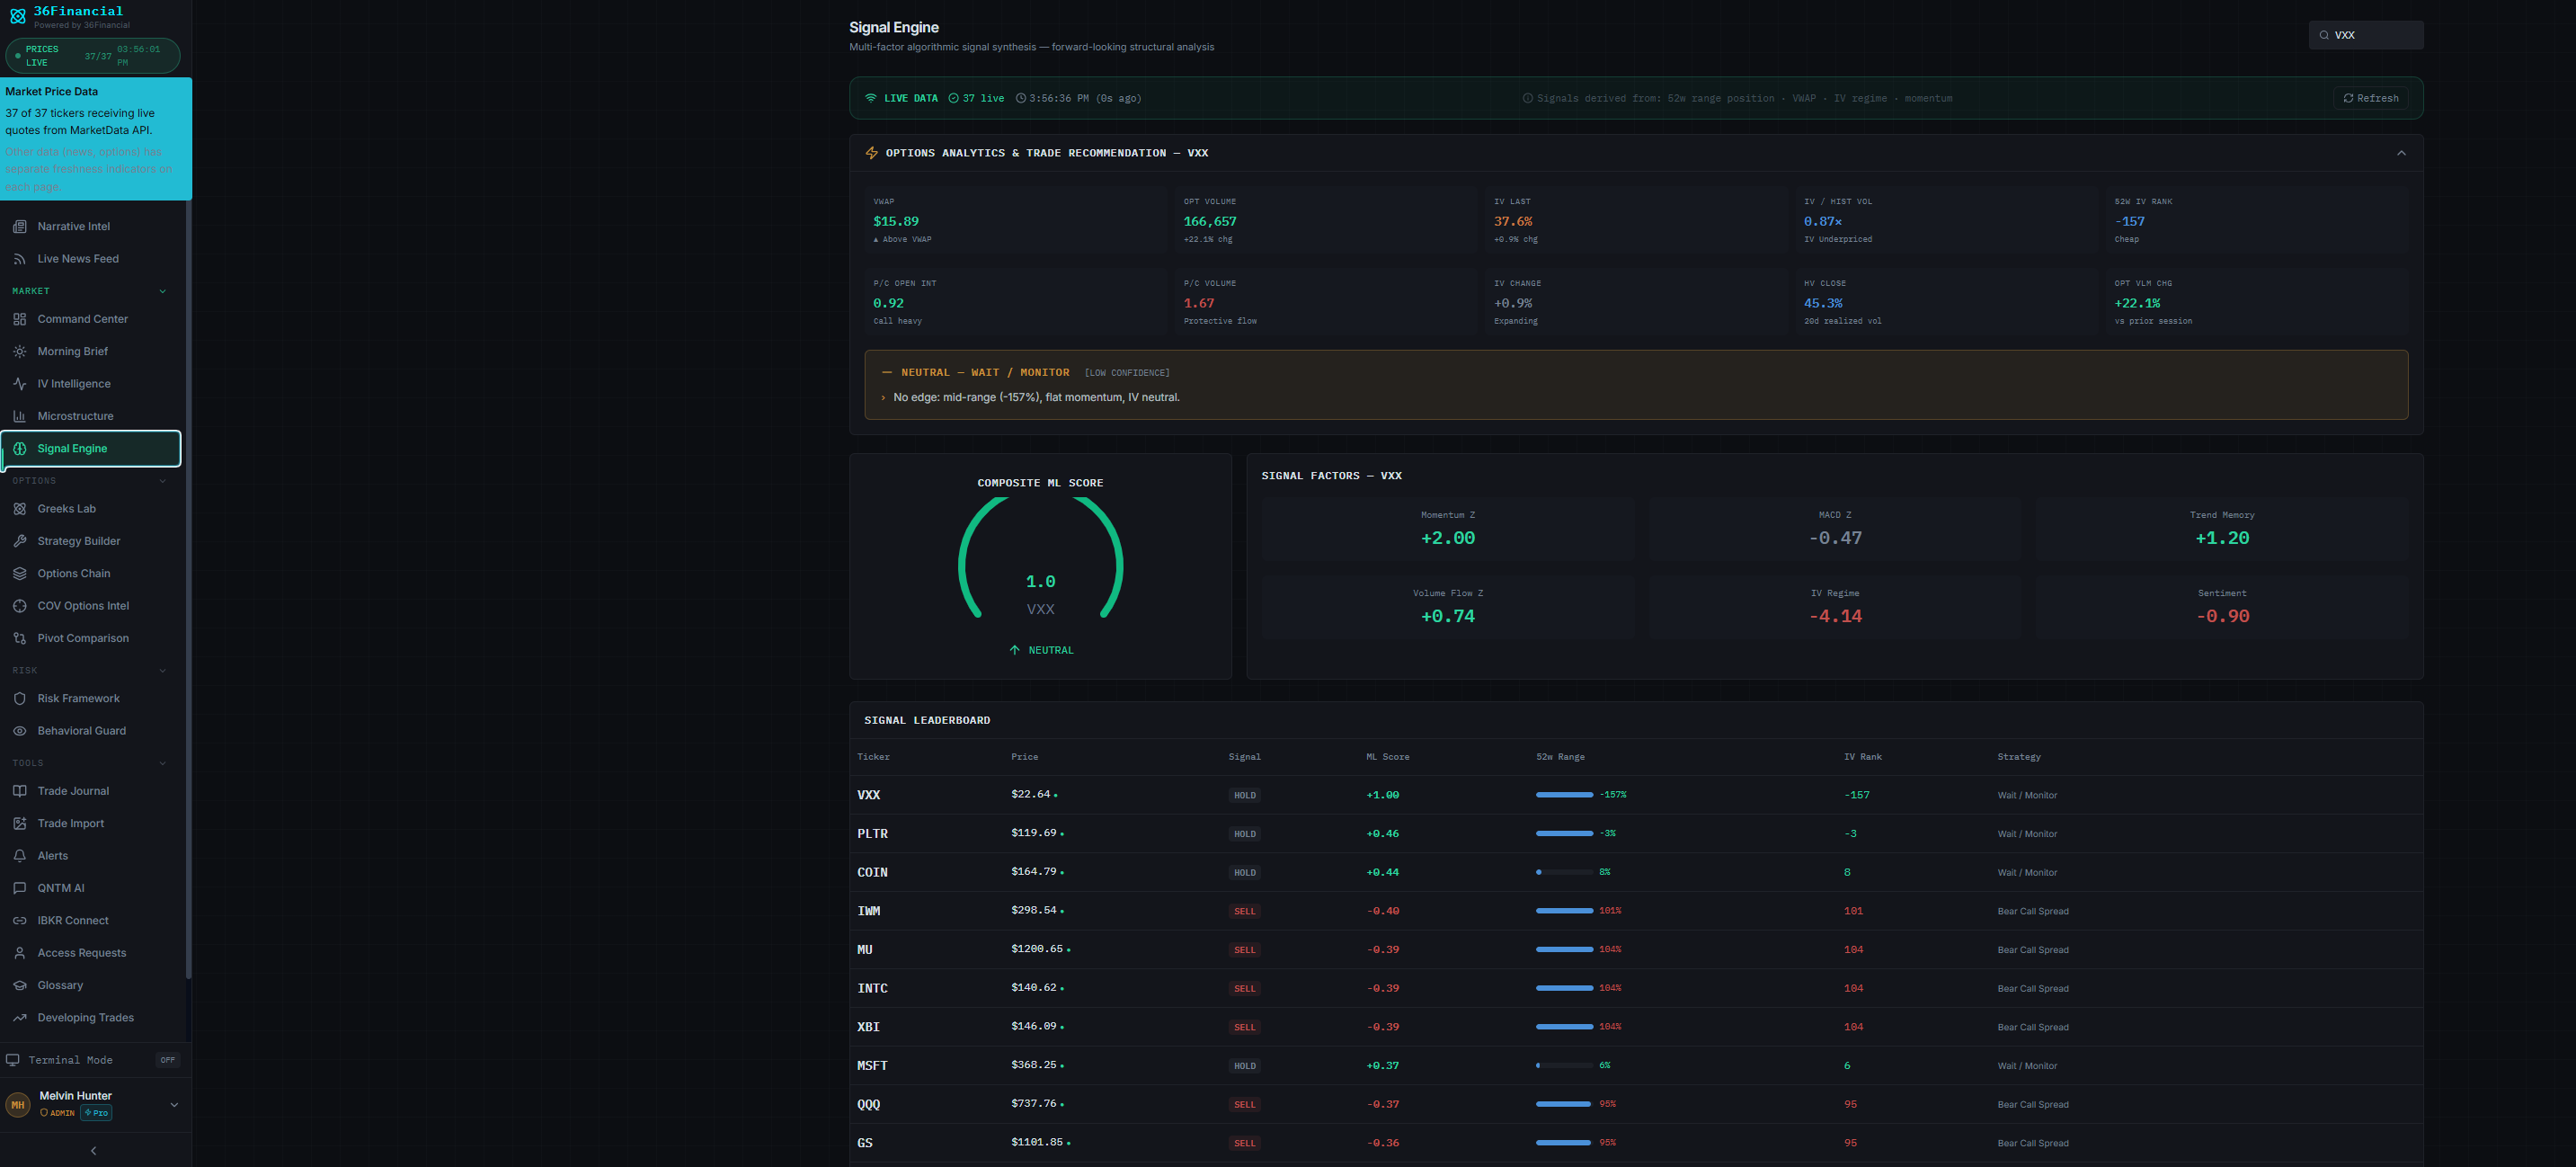Screen dimensions: 2576x1167
Task: Click the Risk Framework shield icon
Action: point(20,699)
